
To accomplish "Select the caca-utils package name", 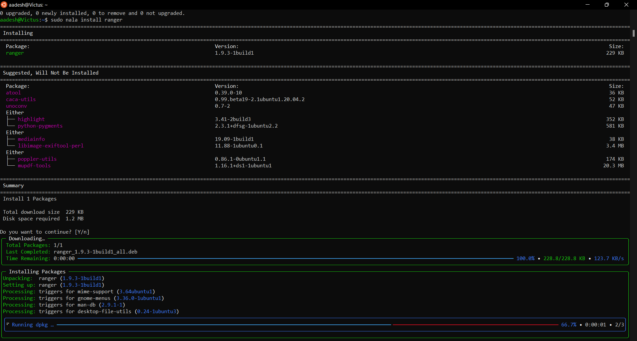I will click(x=21, y=99).
